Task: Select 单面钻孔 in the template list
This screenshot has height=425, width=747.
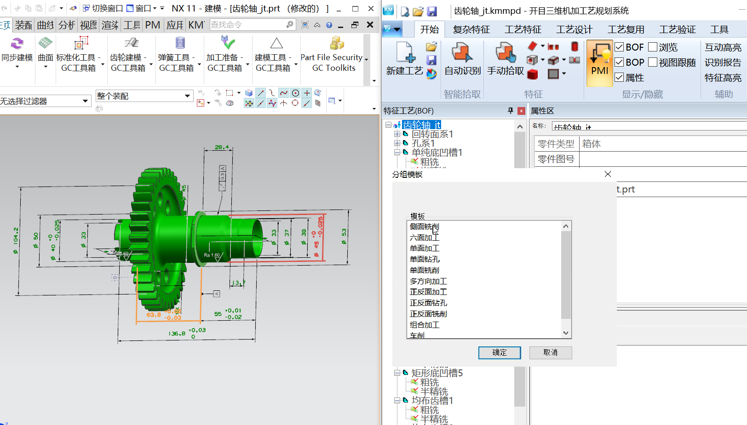Action: coord(425,259)
